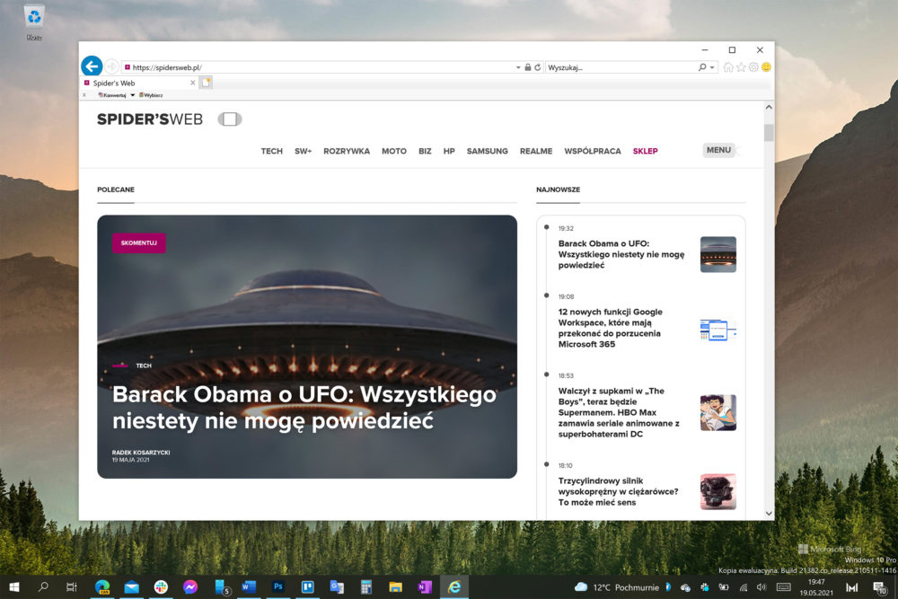The height and width of the screenshot is (599, 898).
Task: Click the Internet Explorer taskbar icon
Action: [454, 587]
